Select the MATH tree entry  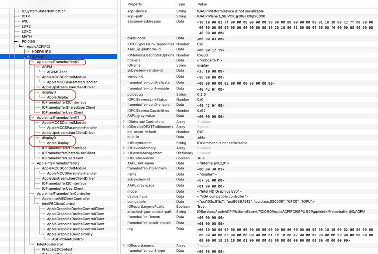[x=27, y=37]
